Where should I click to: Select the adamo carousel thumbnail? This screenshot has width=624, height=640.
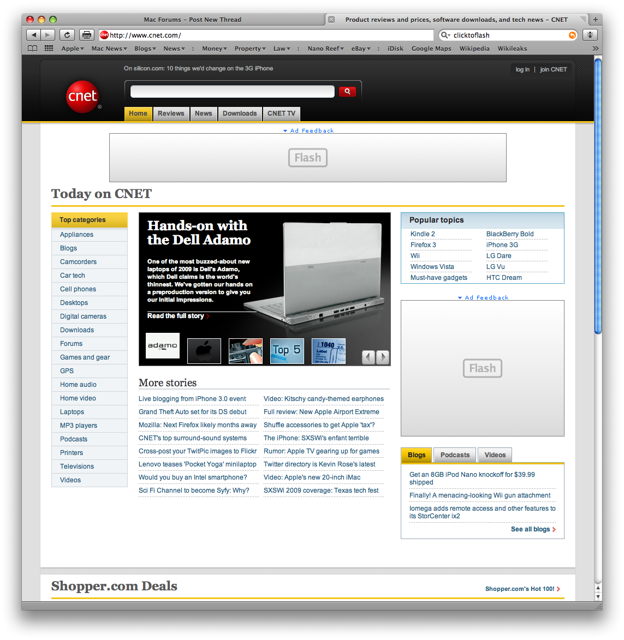[163, 346]
